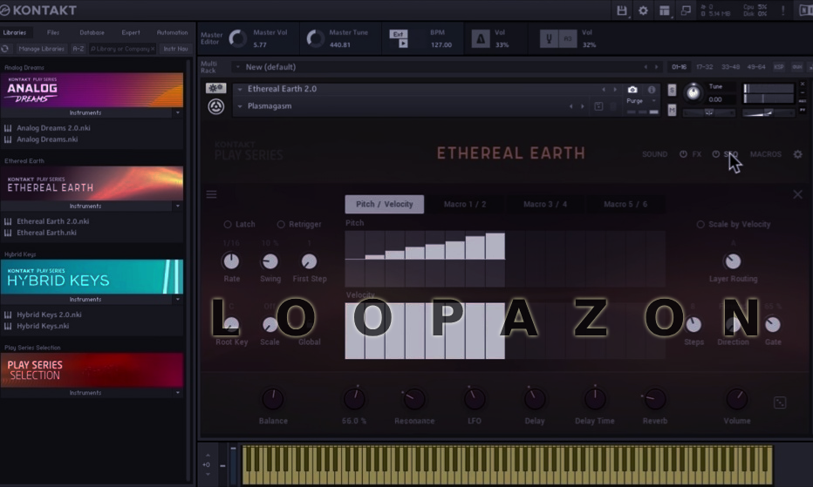Toggle FX power button
Image resolution: width=813 pixels, height=487 pixels.
point(683,154)
